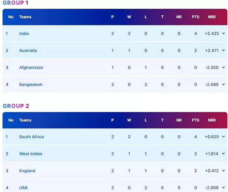
Task: Expand West Indies row chevron
Action: click(223, 154)
